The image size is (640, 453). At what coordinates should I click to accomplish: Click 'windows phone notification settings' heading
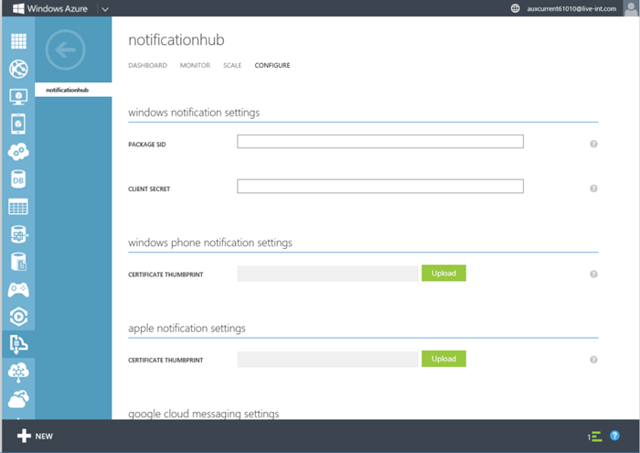tap(210, 243)
